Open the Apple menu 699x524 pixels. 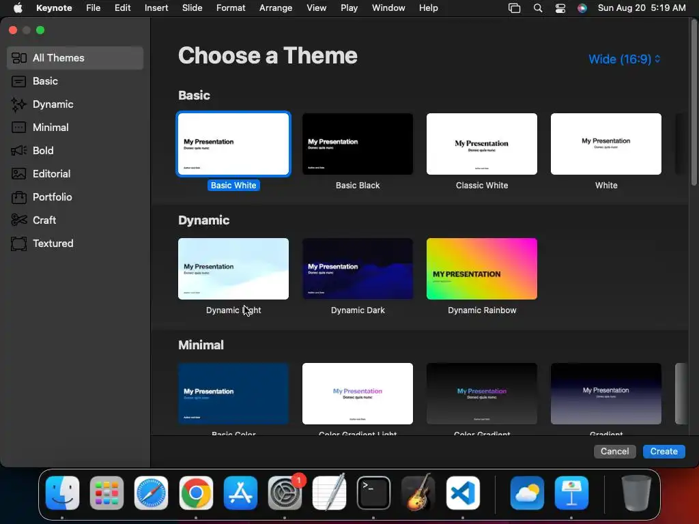(18, 8)
